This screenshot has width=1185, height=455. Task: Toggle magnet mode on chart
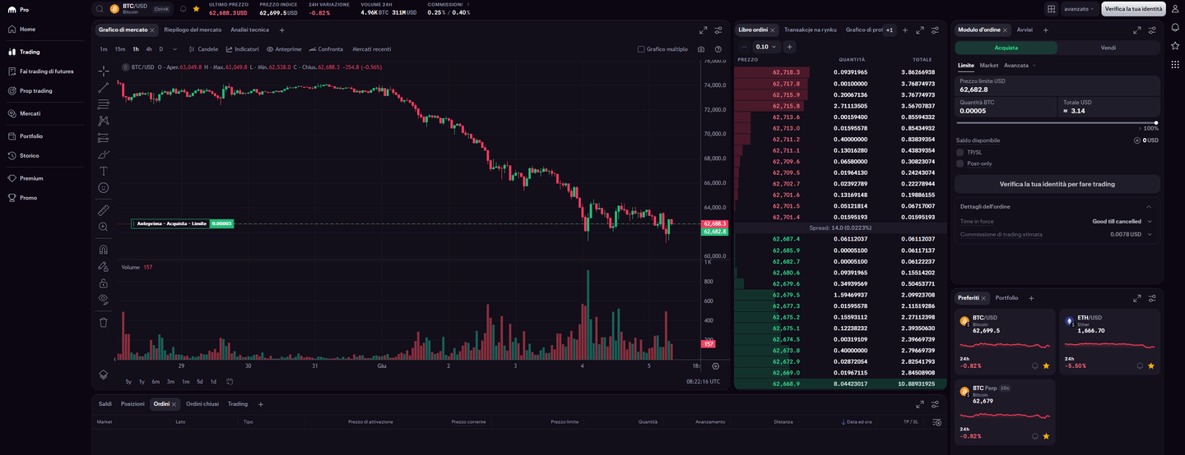[103, 249]
